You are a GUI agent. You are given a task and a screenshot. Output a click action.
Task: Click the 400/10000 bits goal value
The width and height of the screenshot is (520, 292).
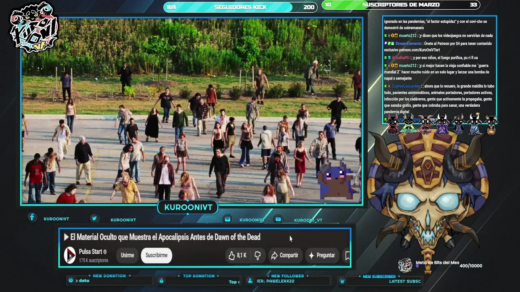(x=471, y=266)
